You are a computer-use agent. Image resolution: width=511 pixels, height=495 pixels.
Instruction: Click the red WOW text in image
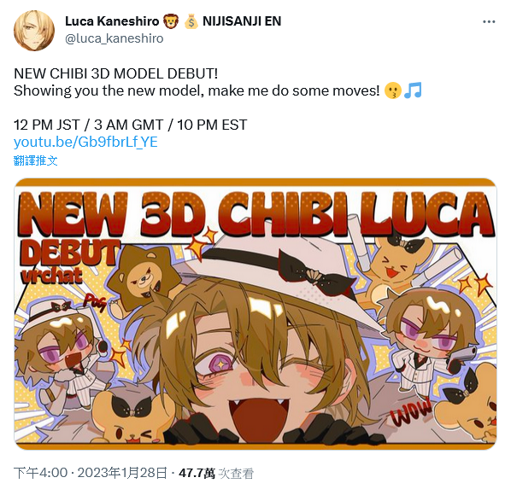(411, 413)
